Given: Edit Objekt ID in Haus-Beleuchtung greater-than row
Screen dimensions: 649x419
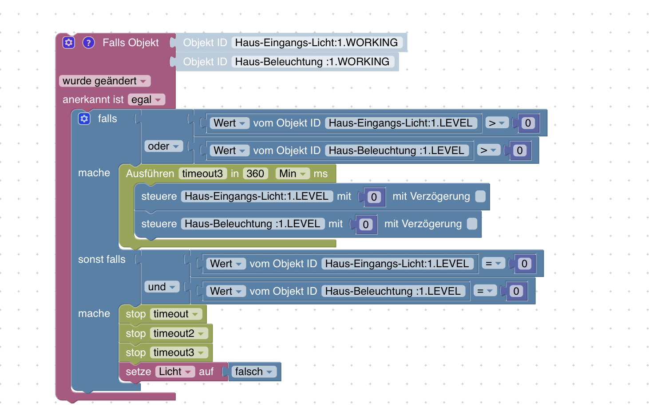Looking at the screenshot, I should click(x=397, y=150).
